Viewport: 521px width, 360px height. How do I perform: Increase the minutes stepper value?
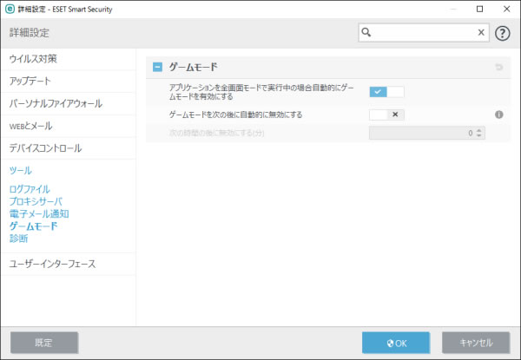point(478,130)
